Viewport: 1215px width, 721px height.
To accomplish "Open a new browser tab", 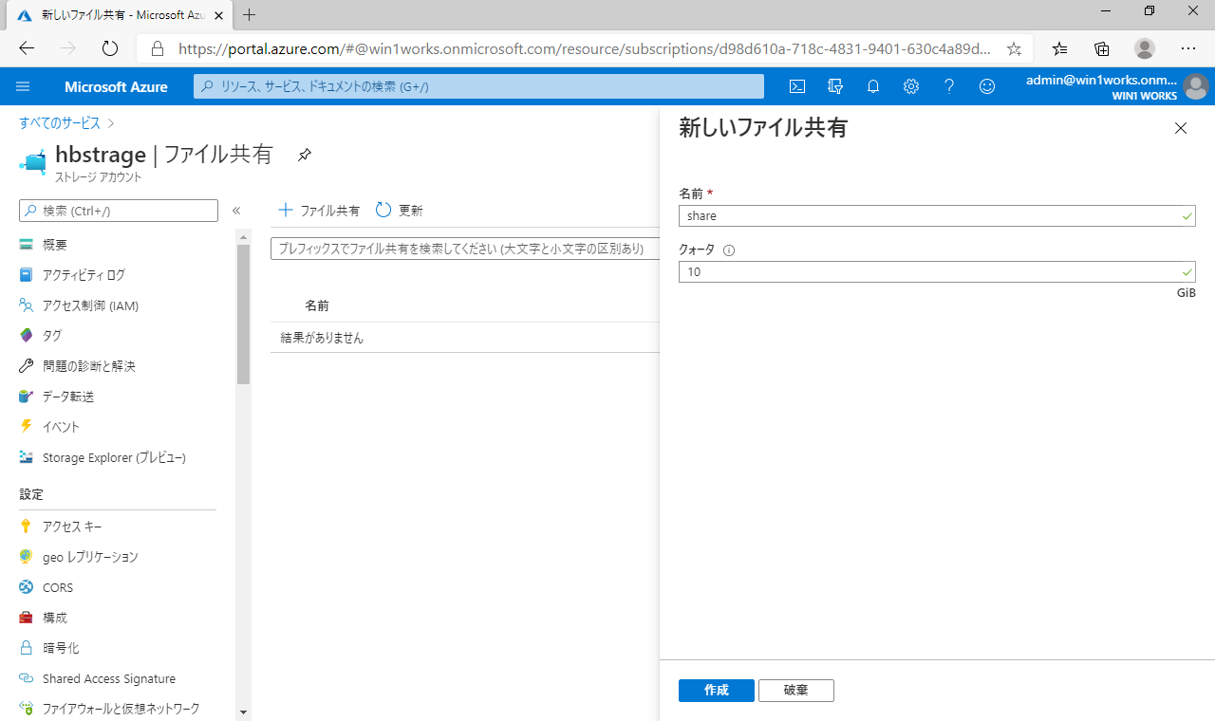I will (250, 15).
